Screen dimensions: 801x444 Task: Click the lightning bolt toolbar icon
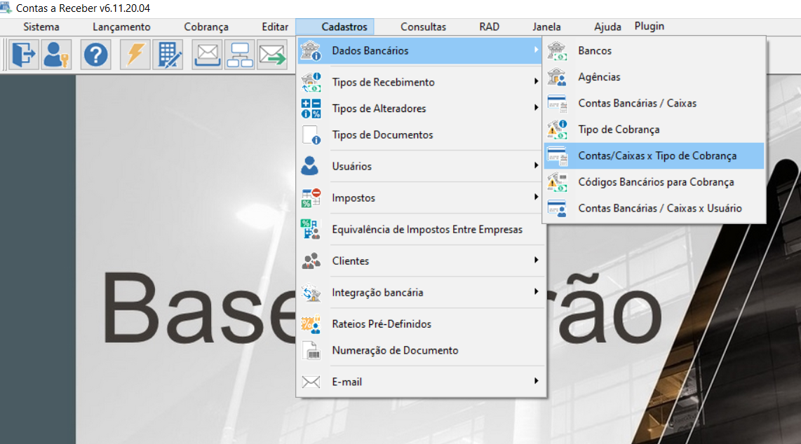135,55
